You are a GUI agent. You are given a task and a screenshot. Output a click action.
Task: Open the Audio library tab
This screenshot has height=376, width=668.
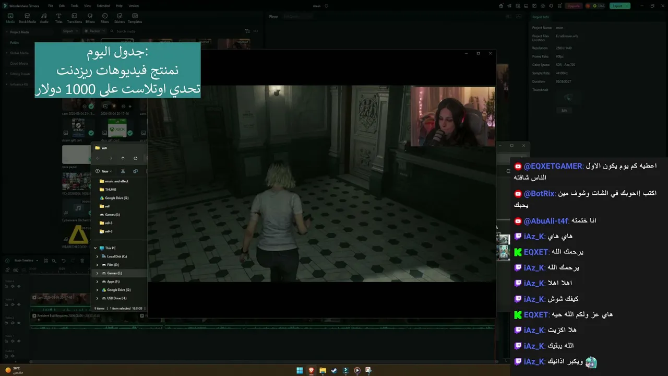44,18
